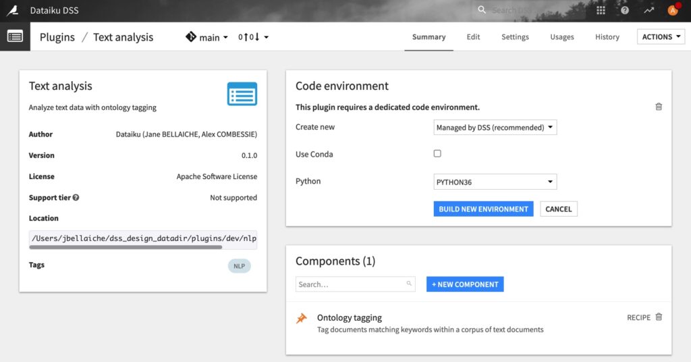Click the plugin list icon at top left
The height and width of the screenshot is (362, 691).
click(15, 36)
